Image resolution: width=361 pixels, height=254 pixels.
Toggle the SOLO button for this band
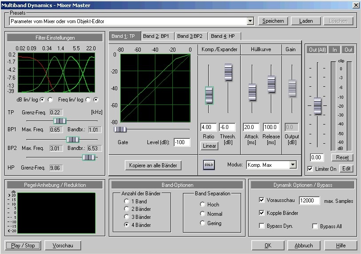tap(209, 165)
